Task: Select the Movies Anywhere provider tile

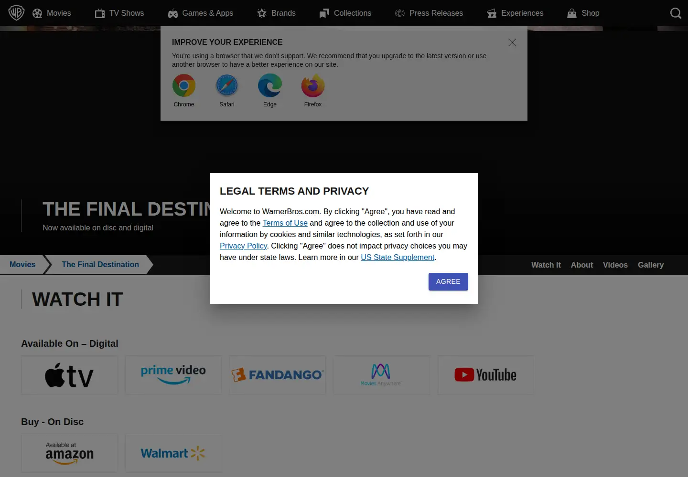Action: tap(382, 375)
